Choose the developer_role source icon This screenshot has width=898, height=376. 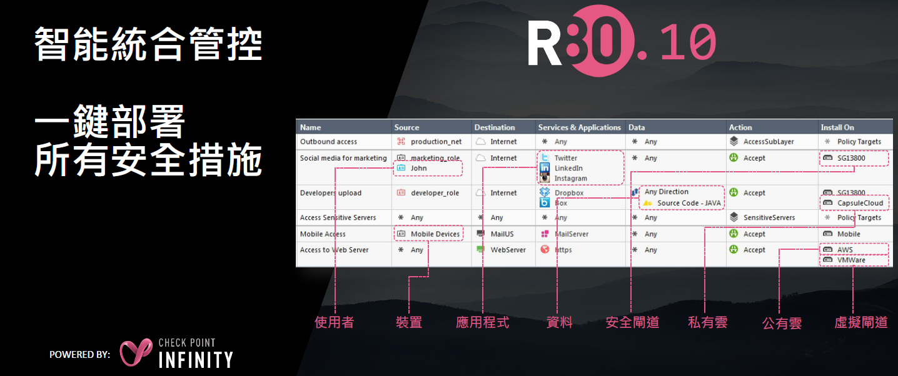coord(401,193)
